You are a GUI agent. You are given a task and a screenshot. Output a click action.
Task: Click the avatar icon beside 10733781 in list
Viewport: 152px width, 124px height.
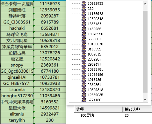tap(84, 69)
